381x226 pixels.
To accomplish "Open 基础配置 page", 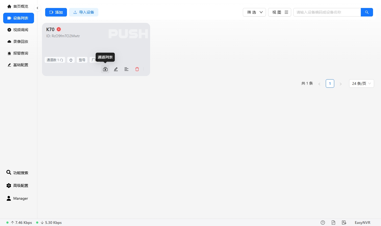I will (x=19, y=65).
